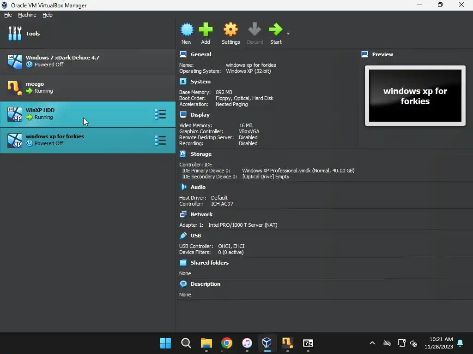Select the meego virtual machine
This screenshot has width=473, height=354.
point(87,88)
